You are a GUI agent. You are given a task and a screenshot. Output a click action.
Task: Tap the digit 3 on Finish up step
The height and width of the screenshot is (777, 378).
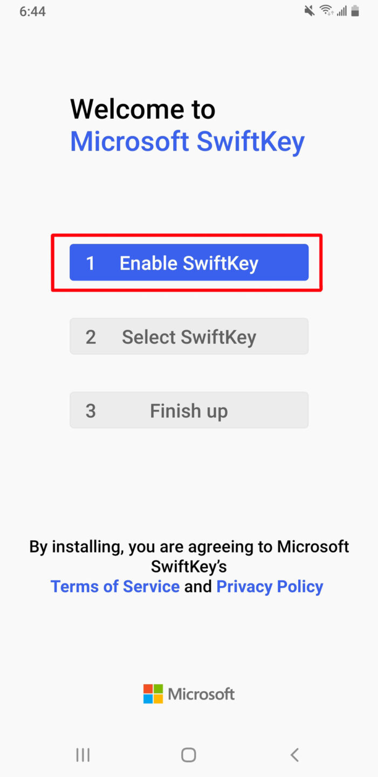[91, 411]
